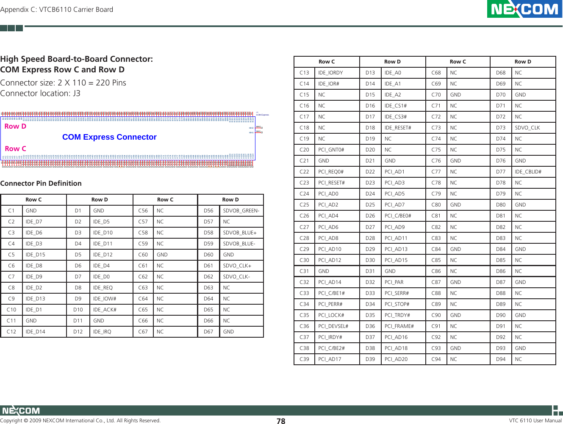
Task: Click the cell 'PCI_C/BE0#' for pin D26
Action: point(403,216)
